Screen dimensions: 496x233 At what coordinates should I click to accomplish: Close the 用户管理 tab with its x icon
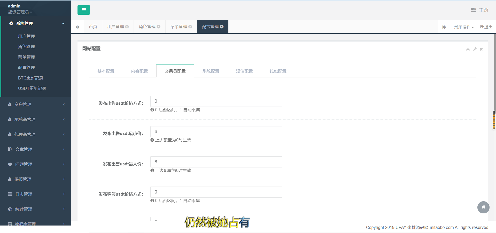127,27
